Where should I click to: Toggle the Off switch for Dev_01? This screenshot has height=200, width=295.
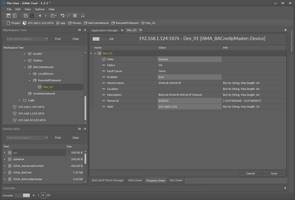[x=100, y=39]
